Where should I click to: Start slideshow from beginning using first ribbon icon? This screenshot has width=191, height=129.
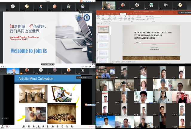(99, 17)
